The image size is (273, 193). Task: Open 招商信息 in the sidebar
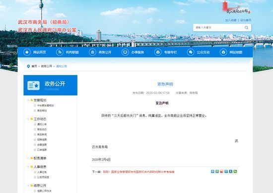point(42,140)
